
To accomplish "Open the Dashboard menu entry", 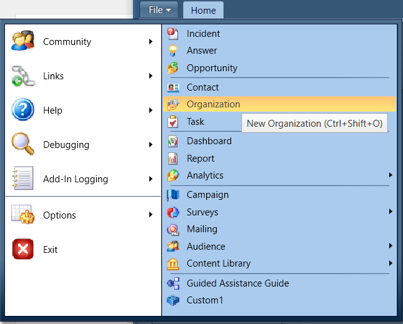I will tap(280, 141).
